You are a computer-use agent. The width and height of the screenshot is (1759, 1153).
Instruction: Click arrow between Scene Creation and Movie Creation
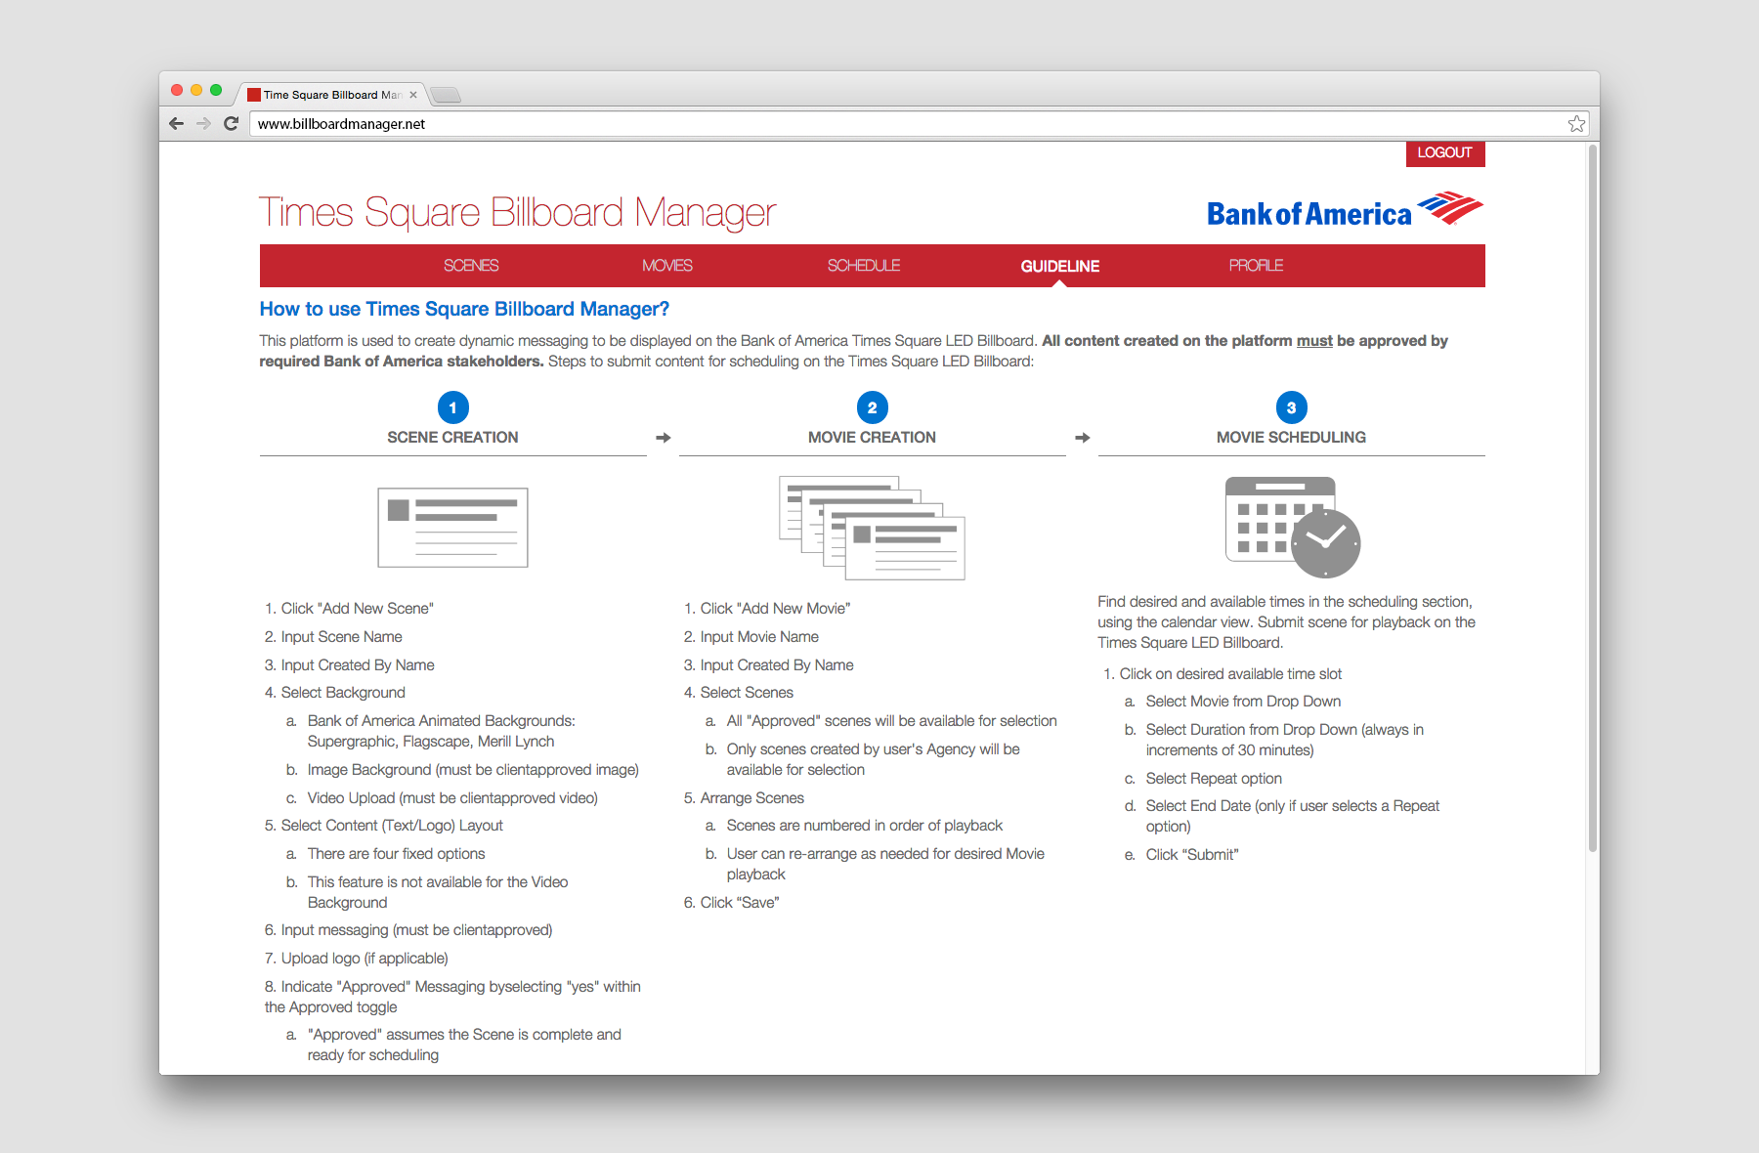(663, 438)
